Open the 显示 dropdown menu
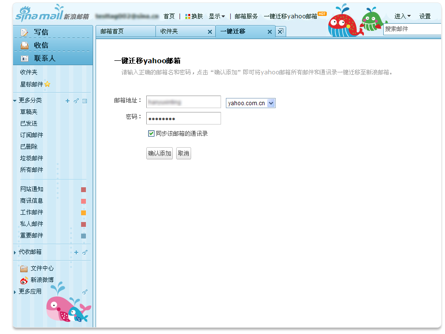The height and width of the screenshot is (334, 445). click(217, 16)
